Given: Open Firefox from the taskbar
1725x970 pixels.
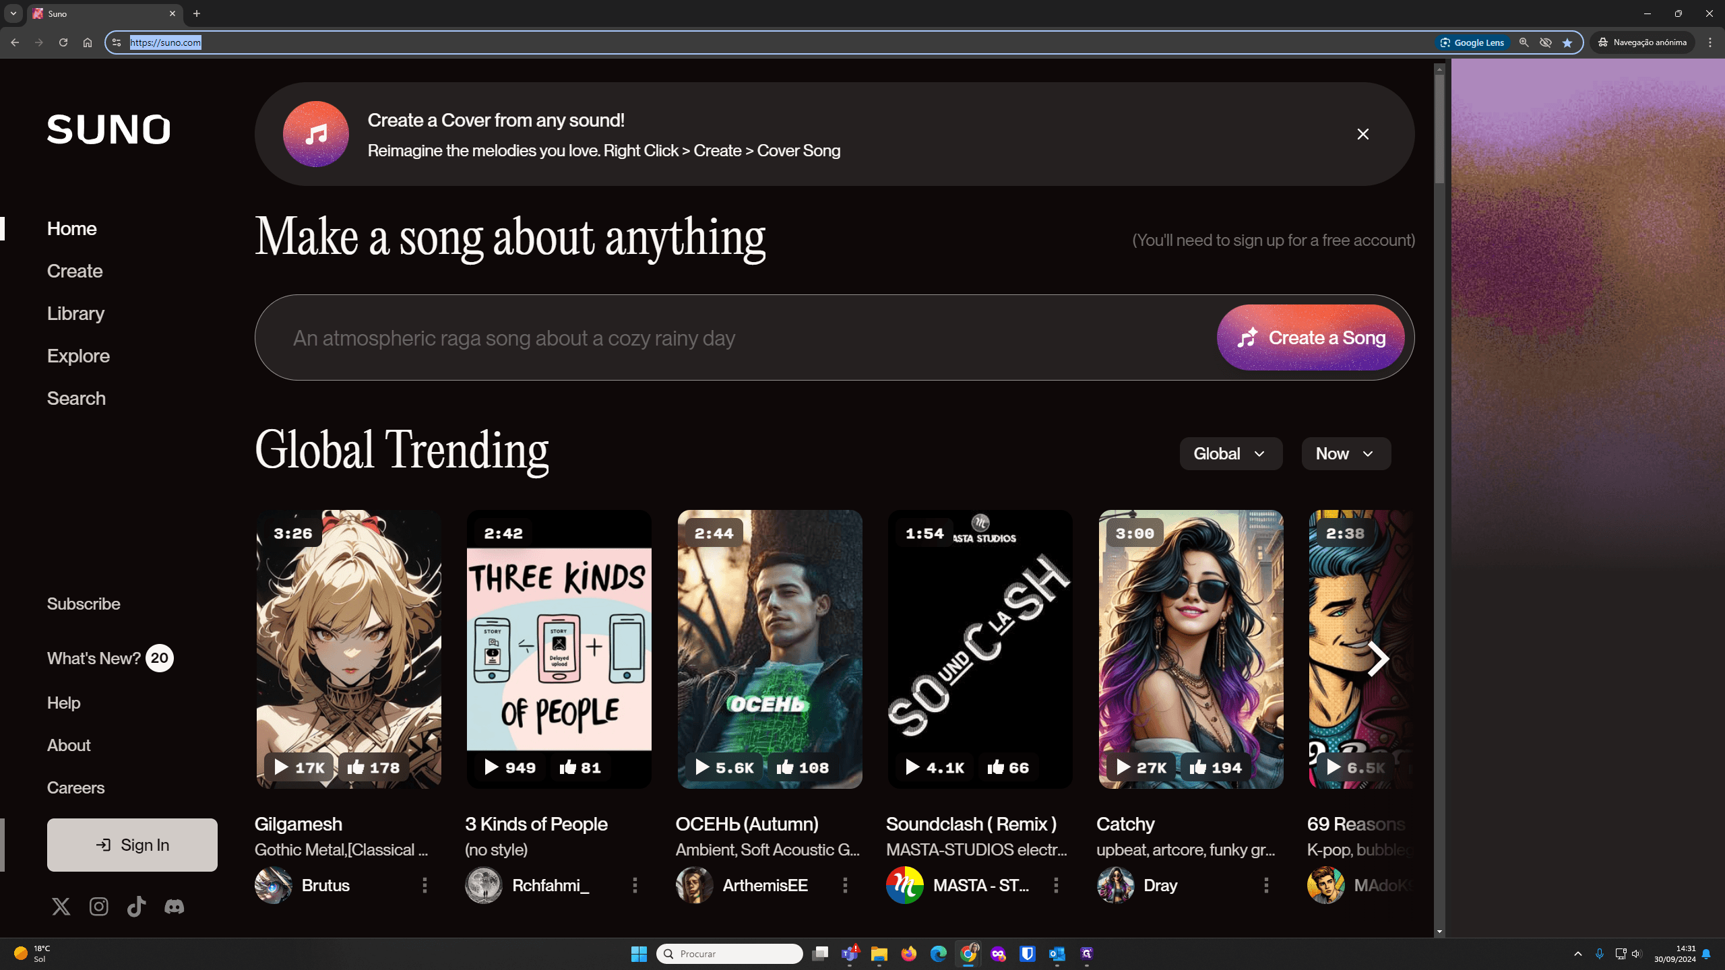Looking at the screenshot, I should (x=909, y=953).
